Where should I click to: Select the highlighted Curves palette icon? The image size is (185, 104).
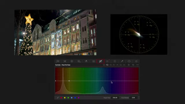tap(101, 61)
